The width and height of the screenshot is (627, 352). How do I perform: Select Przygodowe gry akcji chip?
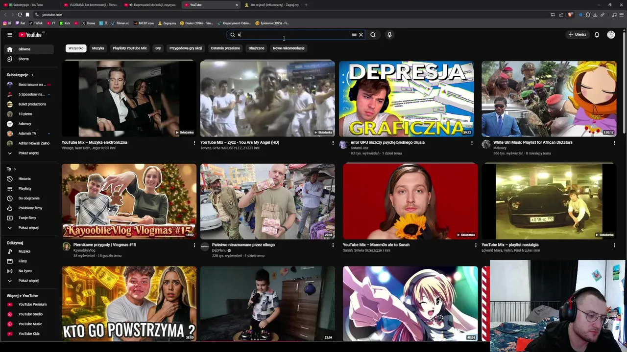186,48
